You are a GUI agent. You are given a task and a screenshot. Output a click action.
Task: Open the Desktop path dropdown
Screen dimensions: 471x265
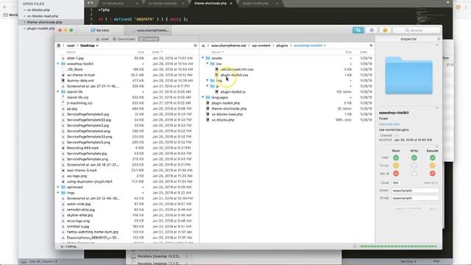(89, 46)
